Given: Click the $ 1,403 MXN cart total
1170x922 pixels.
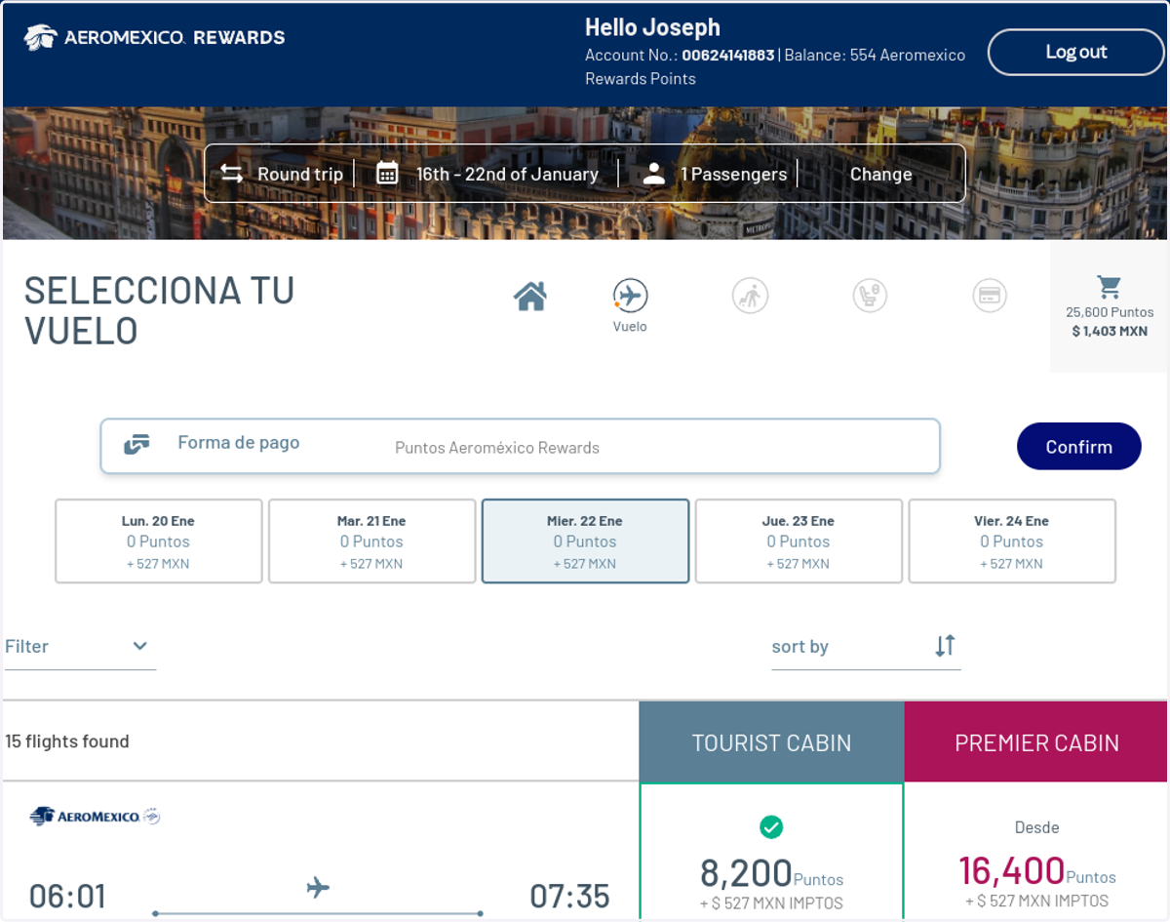Looking at the screenshot, I should (1110, 332).
